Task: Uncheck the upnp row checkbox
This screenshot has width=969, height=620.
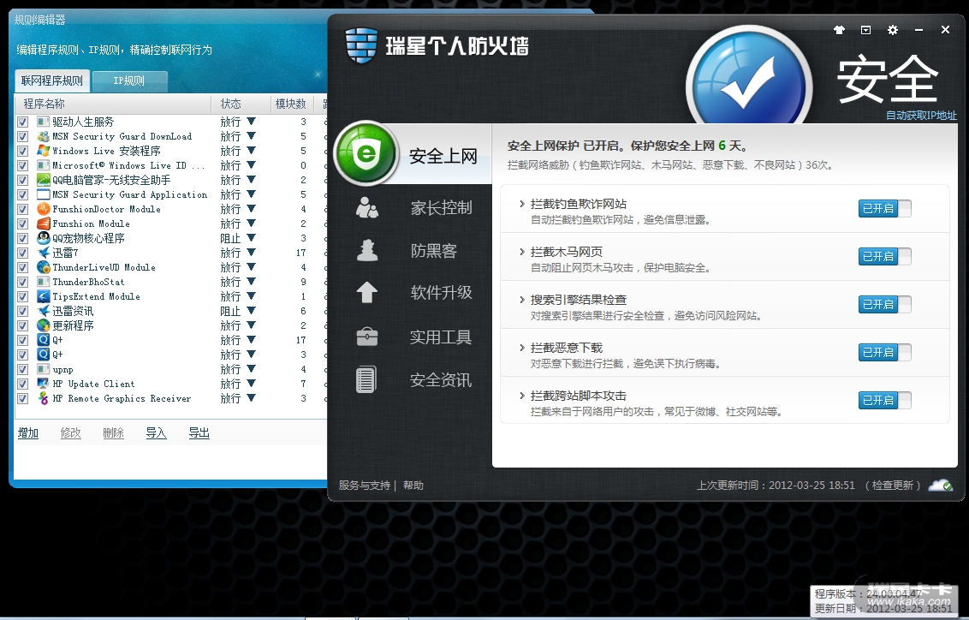Action: [x=22, y=369]
